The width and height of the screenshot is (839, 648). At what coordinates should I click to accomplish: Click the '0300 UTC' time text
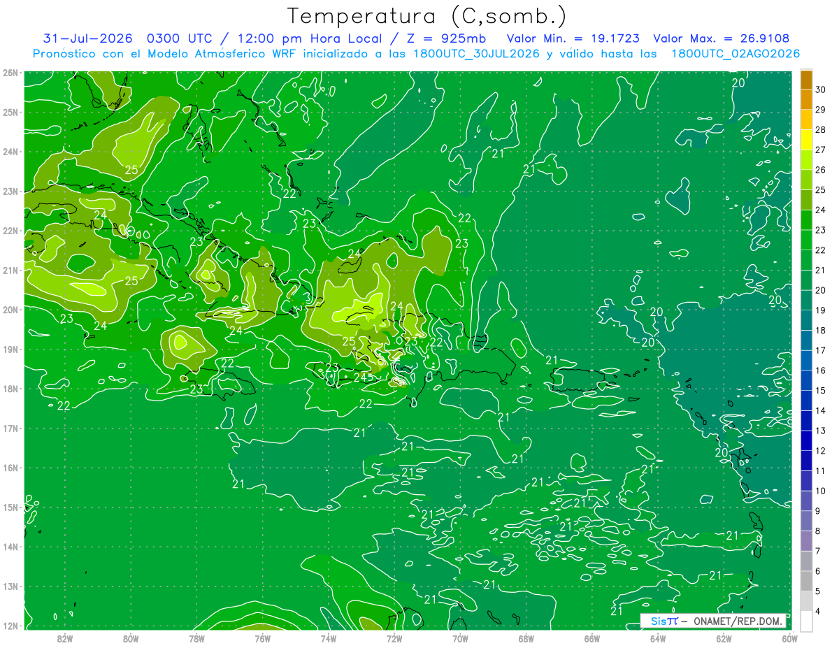(179, 38)
